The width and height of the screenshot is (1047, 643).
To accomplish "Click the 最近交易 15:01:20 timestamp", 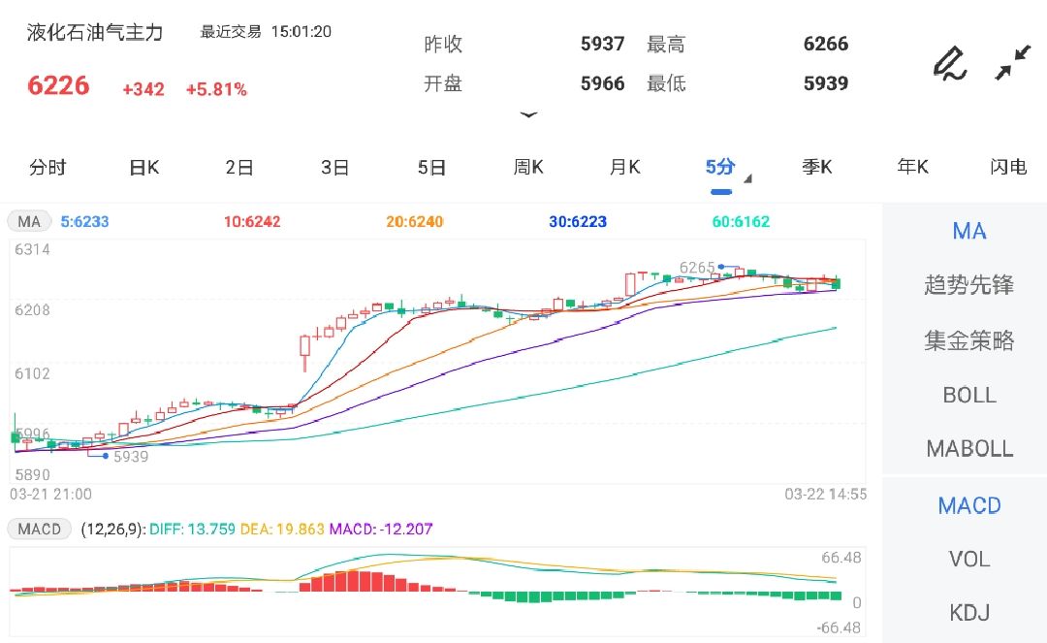I will (x=266, y=32).
